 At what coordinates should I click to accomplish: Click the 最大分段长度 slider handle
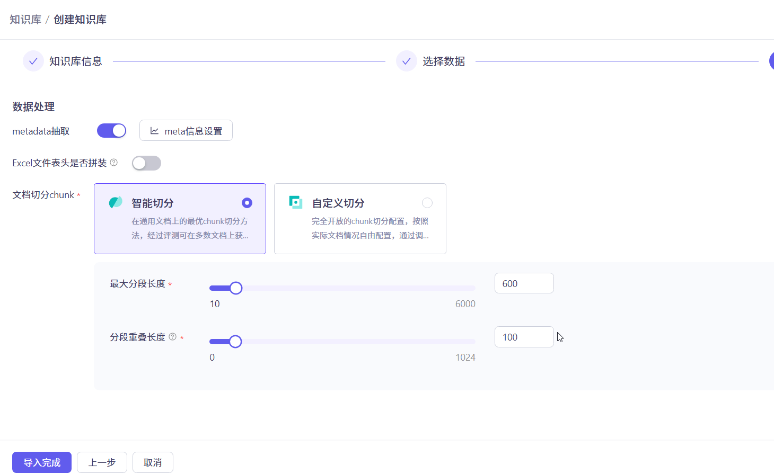pos(236,288)
